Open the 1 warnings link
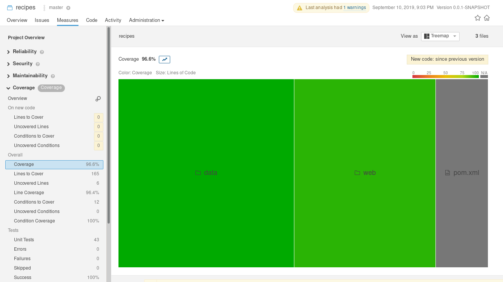The image size is (503, 282). coord(355,8)
